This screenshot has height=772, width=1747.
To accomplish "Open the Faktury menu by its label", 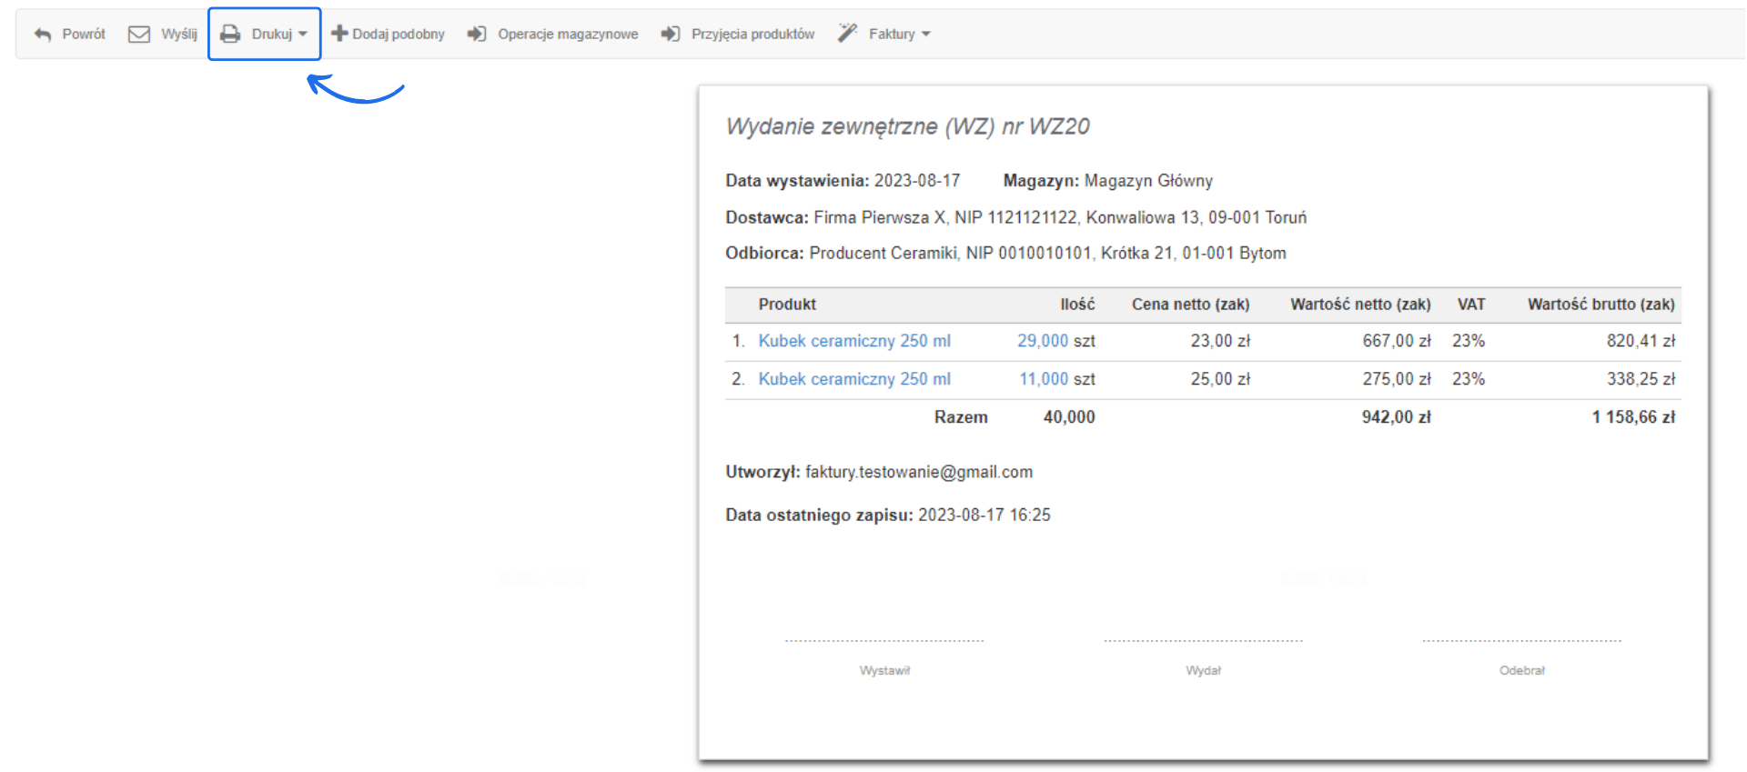I will [892, 35].
